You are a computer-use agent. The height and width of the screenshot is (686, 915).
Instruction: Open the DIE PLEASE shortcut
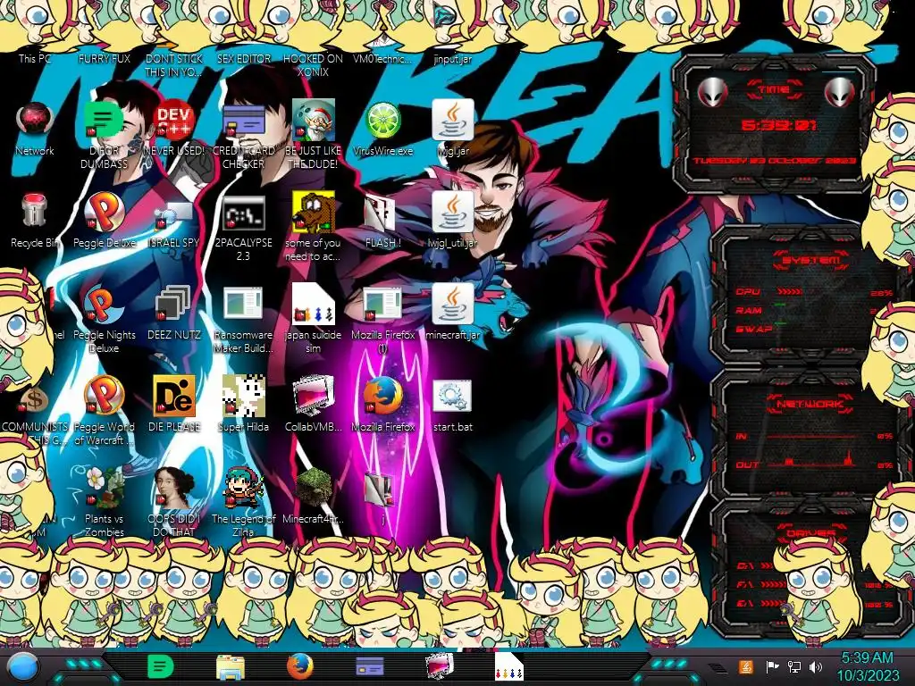173,397
